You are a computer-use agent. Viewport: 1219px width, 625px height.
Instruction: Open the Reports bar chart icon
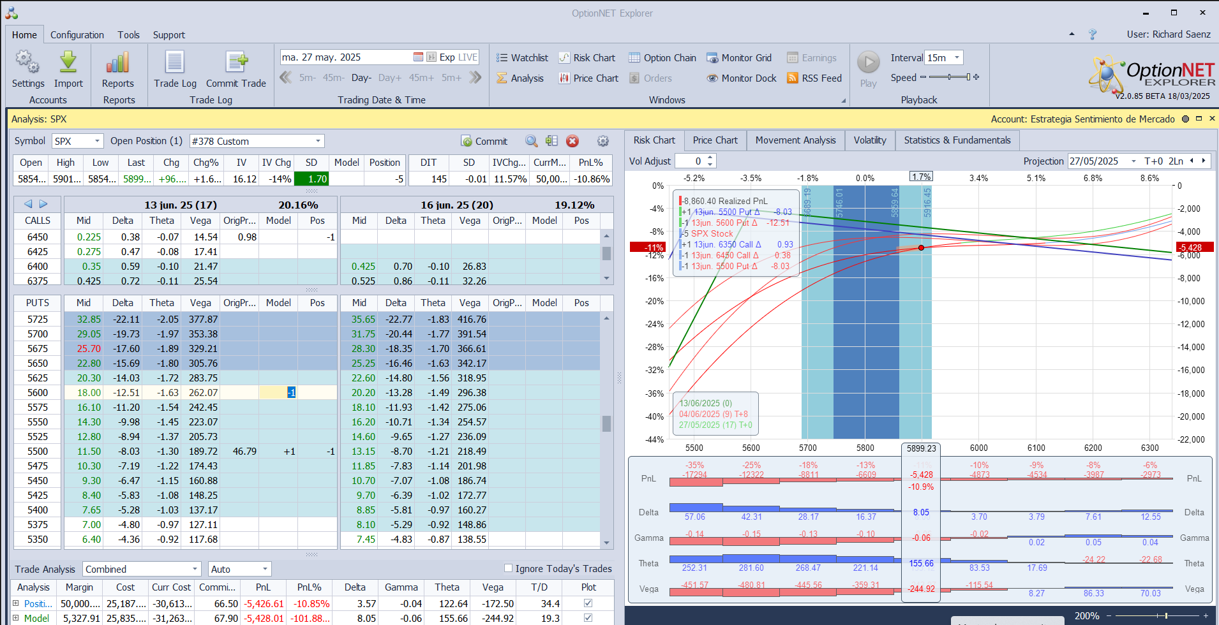click(118, 62)
